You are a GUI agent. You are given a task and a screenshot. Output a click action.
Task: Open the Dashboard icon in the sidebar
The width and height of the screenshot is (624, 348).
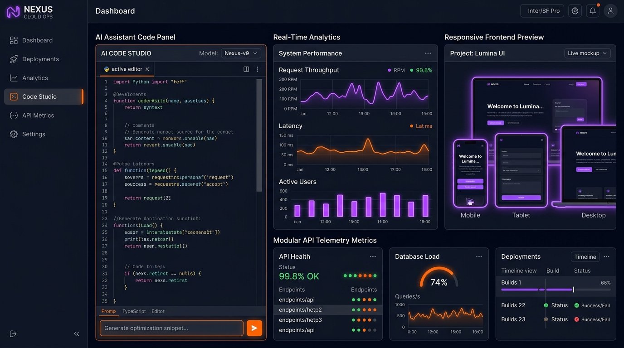click(14, 40)
